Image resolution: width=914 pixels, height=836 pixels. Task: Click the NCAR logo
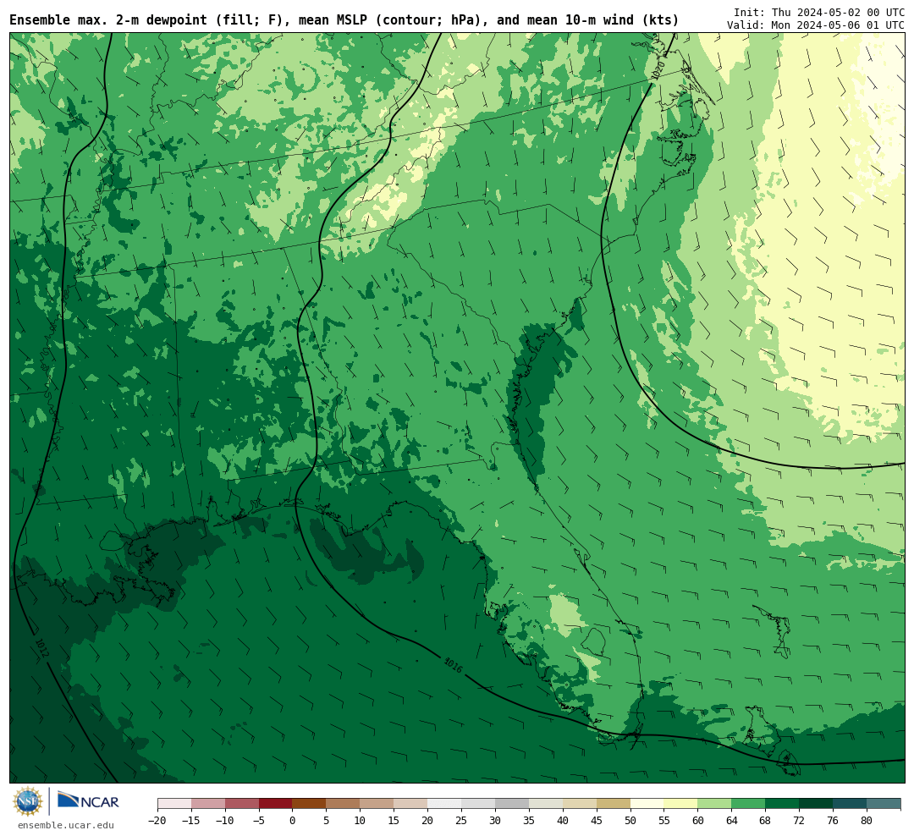click(88, 801)
